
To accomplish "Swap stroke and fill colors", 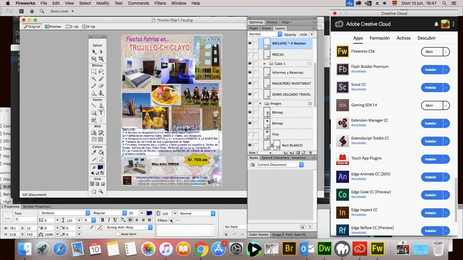I will coord(102,173).
